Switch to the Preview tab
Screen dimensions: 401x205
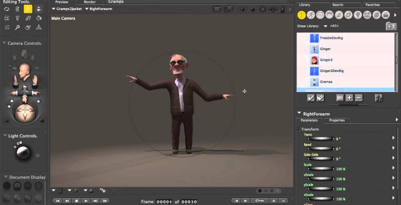point(62,2)
